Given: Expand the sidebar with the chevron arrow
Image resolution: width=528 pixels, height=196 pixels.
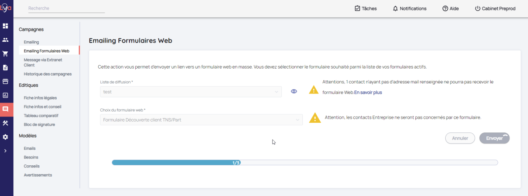Looking at the screenshot, I should point(5,151).
